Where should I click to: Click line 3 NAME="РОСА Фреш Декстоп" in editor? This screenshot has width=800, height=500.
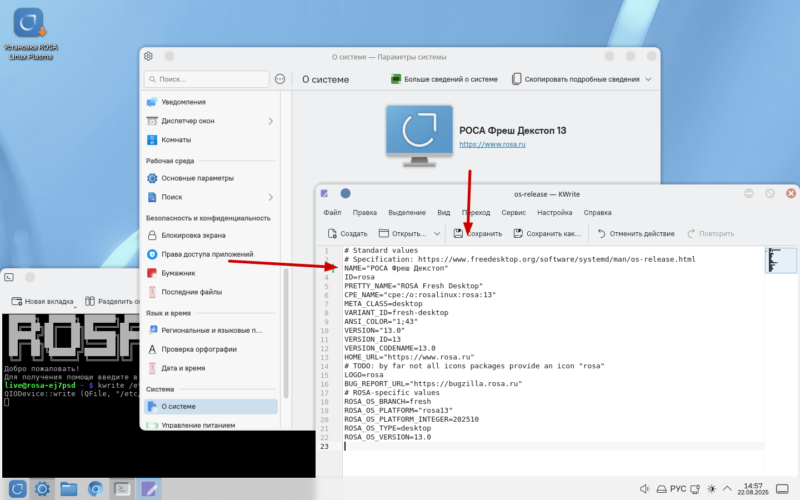tap(396, 268)
